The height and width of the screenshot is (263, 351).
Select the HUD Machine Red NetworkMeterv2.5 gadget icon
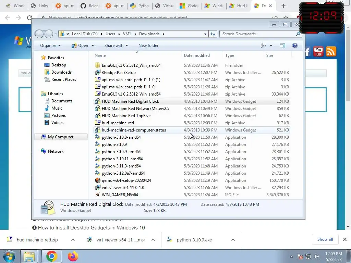(97, 109)
